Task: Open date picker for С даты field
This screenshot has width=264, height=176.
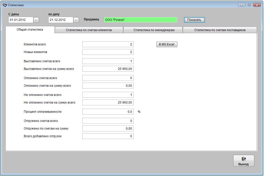Action: click(36, 20)
